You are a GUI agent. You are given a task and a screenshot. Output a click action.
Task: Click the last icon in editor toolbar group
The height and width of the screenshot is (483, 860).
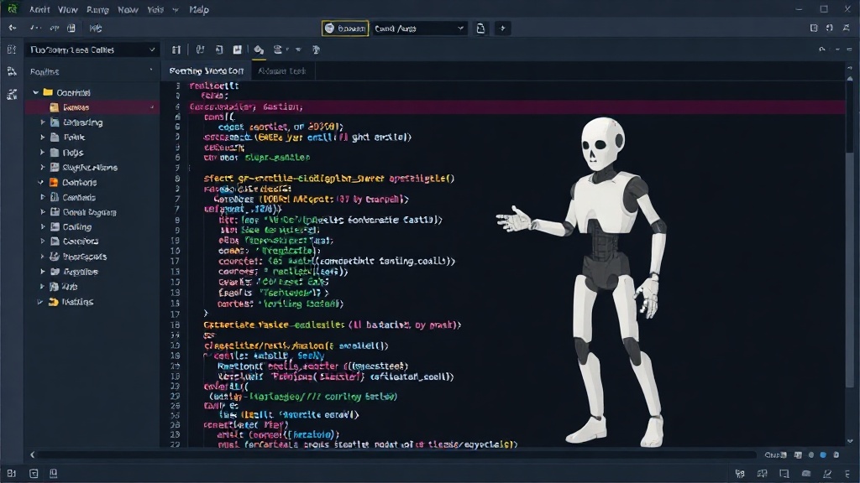(316, 49)
